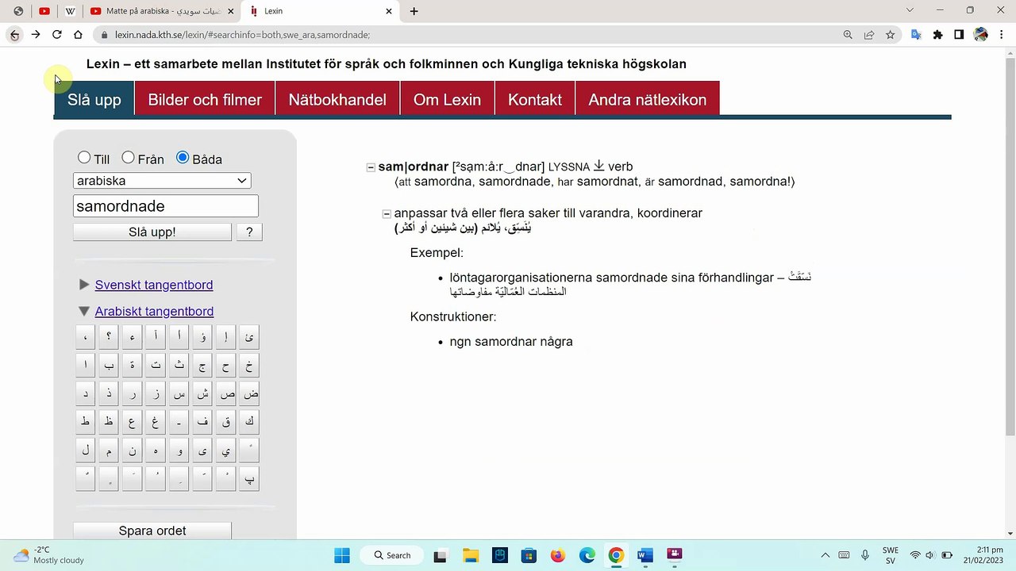Open the Arabiskt tangentbord link

pos(154,312)
